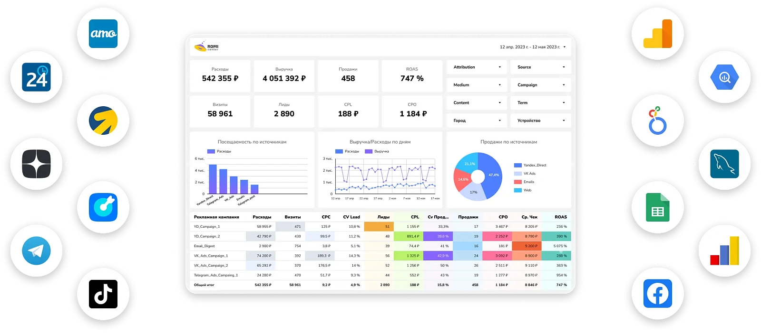Select the YD_Campaign_2 table row
Viewport: 761px width, 333px height.
[380, 236]
